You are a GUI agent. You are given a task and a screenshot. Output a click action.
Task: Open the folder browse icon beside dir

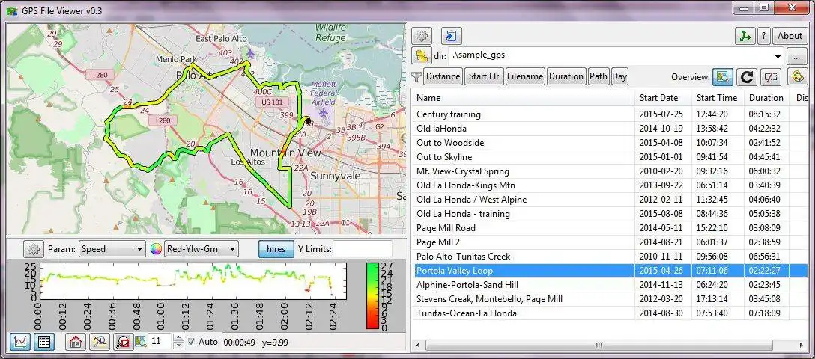click(x=422, y=56)
